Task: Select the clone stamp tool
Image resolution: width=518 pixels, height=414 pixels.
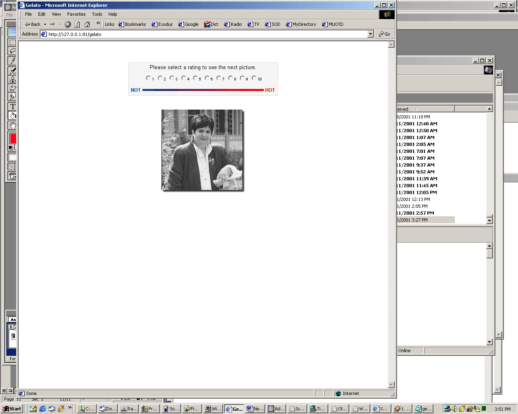Action: 13,80
